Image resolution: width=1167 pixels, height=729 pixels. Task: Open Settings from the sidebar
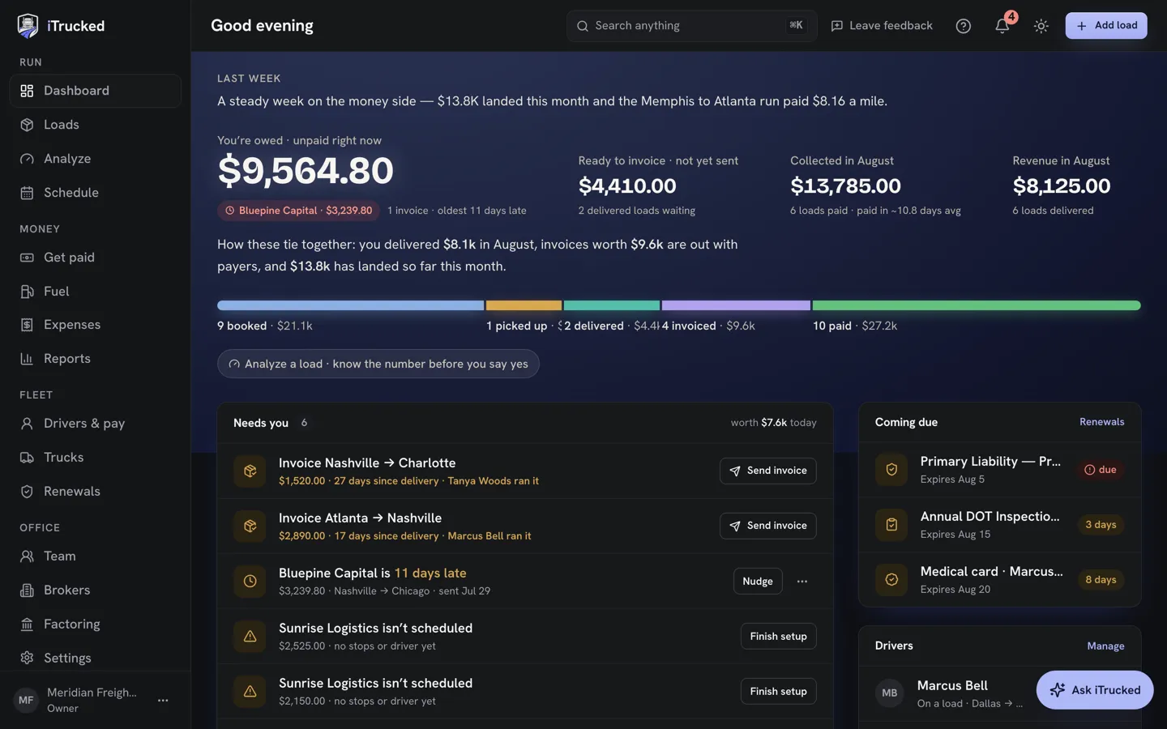click(x=95, y=659)
